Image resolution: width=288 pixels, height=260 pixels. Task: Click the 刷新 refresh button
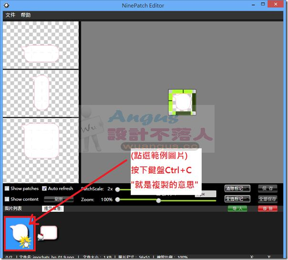click(x=59, y=199)
